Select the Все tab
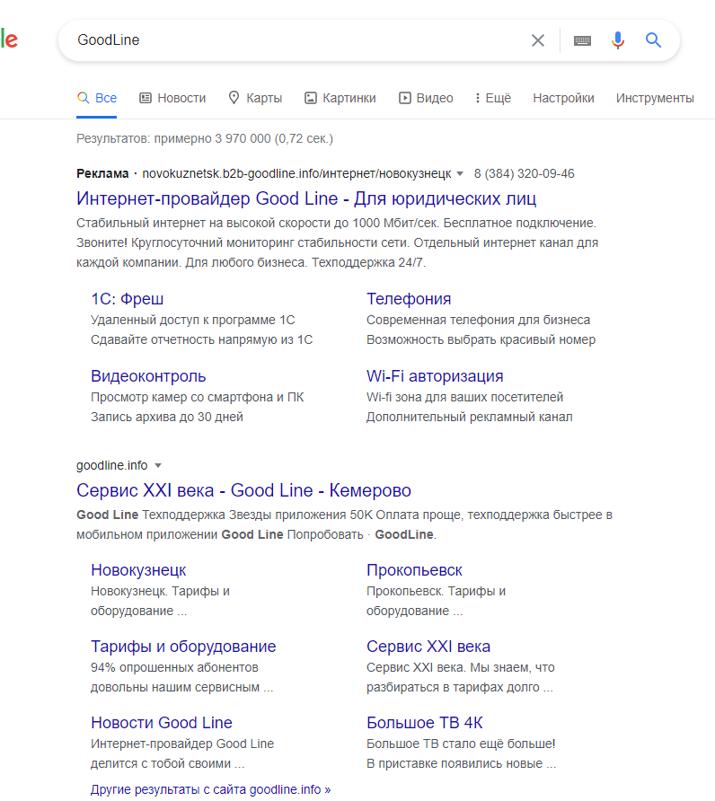Screen dimensions: 715x801 (97, 98)
